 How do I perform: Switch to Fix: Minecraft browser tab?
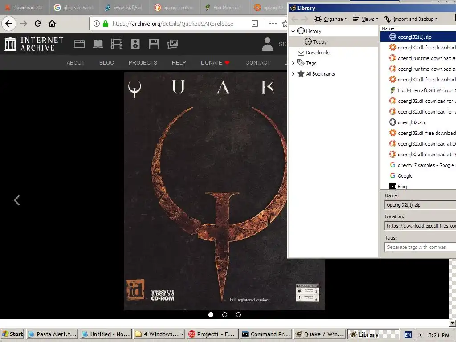point(225,8)
